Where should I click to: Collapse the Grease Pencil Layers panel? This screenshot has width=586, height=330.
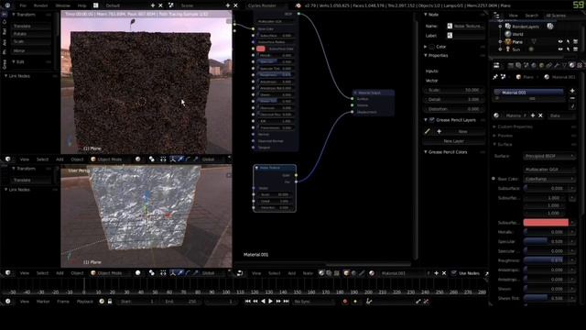pyautogui.click(x=425, y=120)
